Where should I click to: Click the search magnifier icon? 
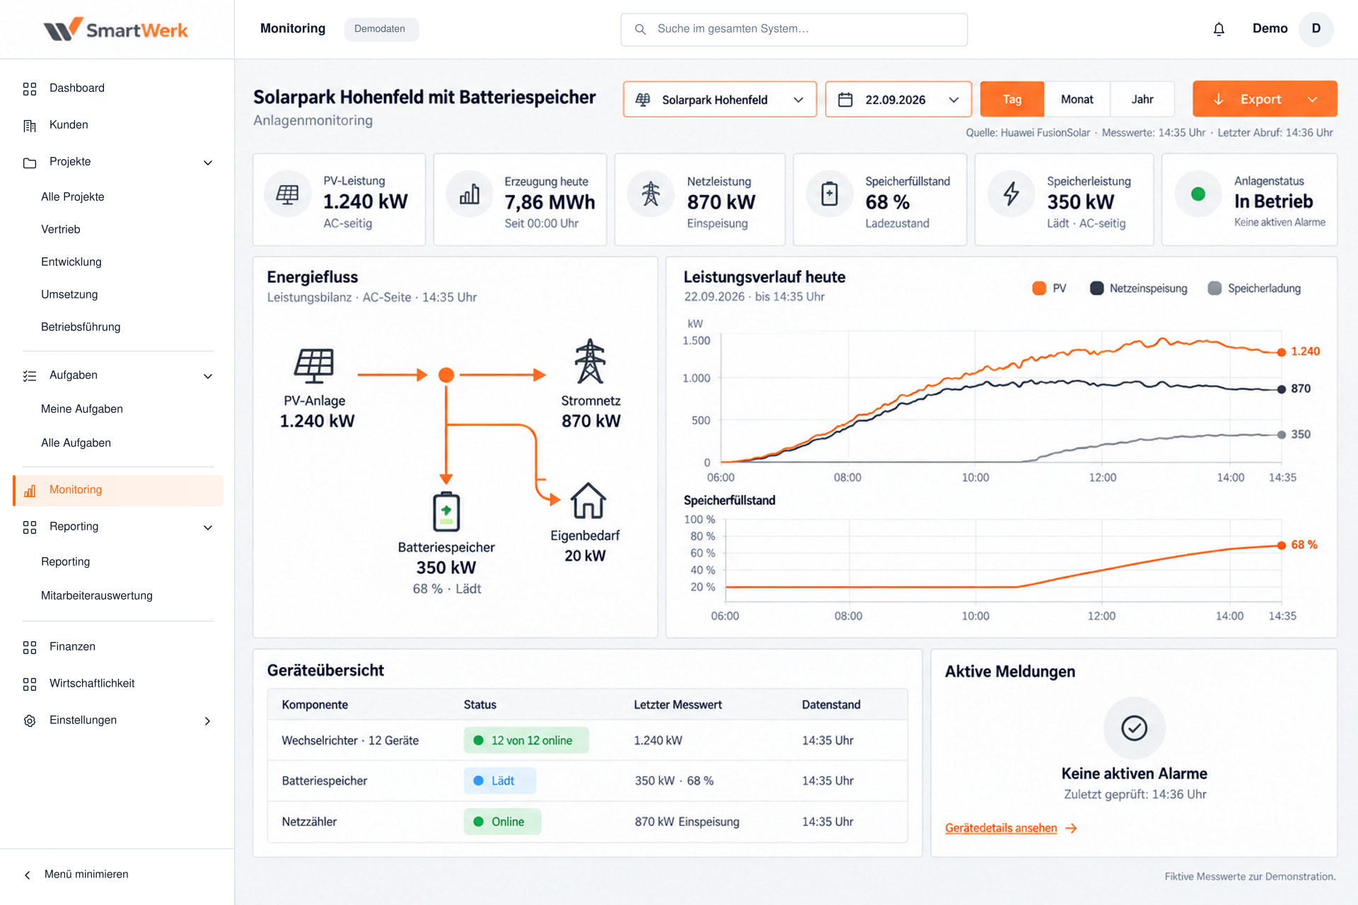(640, 29)
